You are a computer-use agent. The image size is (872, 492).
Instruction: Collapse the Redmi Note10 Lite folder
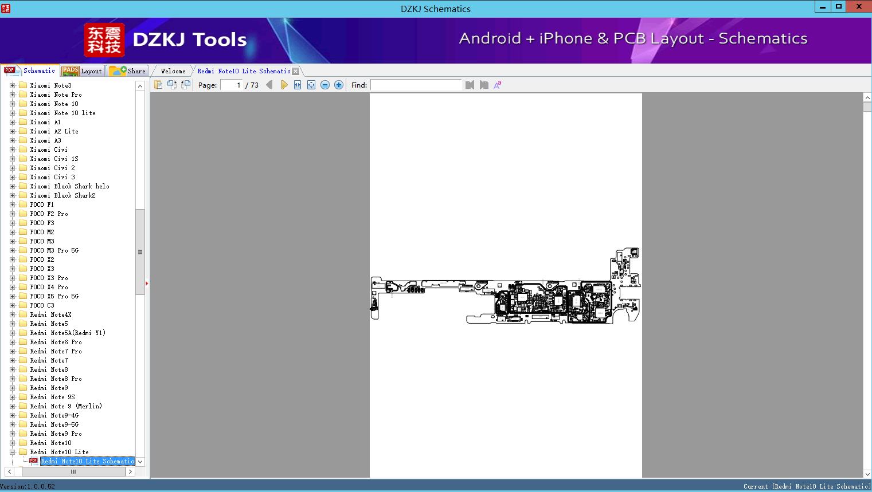(12, 452)
